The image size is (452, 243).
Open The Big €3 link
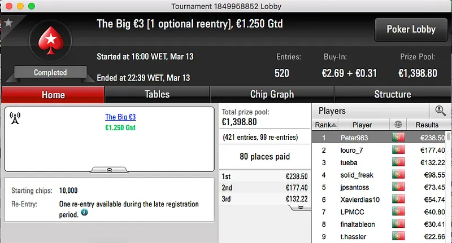[120, 117]
